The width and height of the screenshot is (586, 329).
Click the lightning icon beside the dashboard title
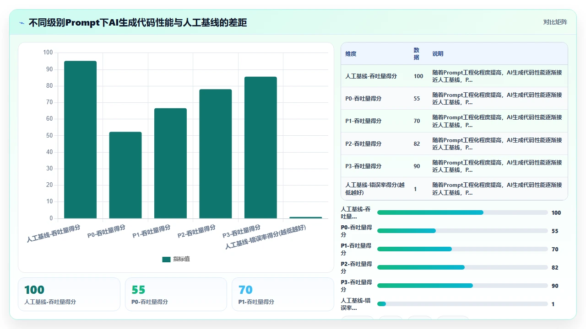coord(22,22)
